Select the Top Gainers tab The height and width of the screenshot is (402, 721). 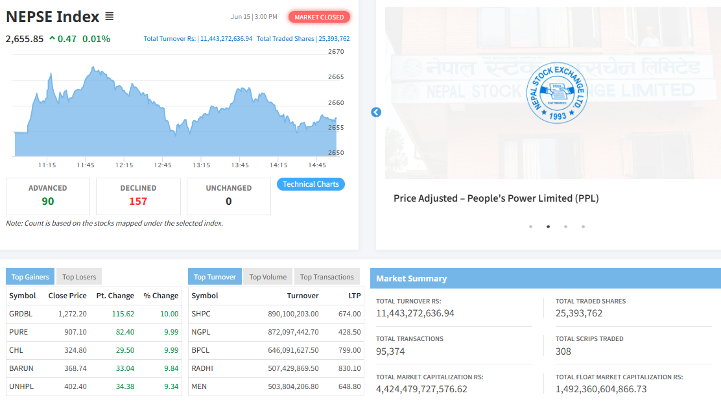(30, 277)
